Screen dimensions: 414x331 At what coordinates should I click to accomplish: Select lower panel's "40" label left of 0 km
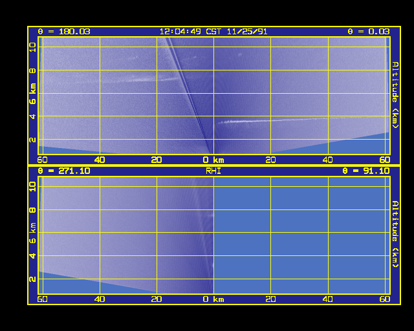pos(100,299)
